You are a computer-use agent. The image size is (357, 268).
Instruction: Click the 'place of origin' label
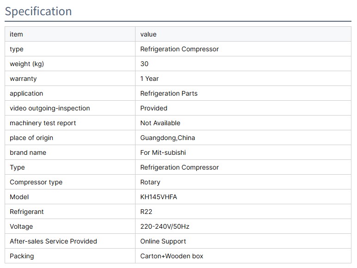tap(31, 138)
